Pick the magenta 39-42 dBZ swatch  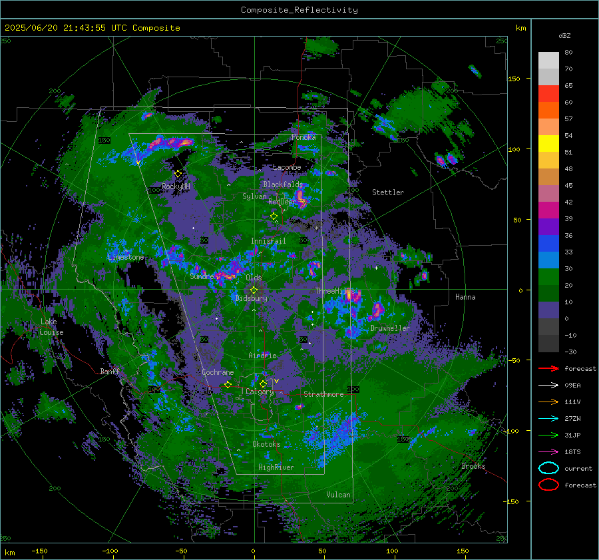point(548,210)
